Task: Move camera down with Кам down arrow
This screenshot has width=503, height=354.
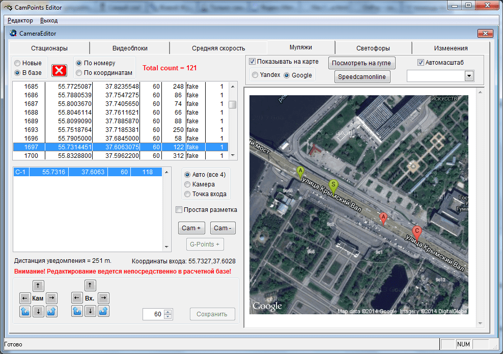Action: [x=38, y=311]
